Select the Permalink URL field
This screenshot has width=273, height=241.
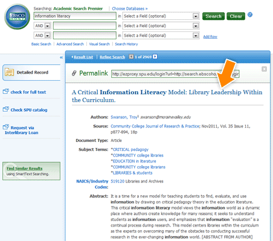coord(175,74)
